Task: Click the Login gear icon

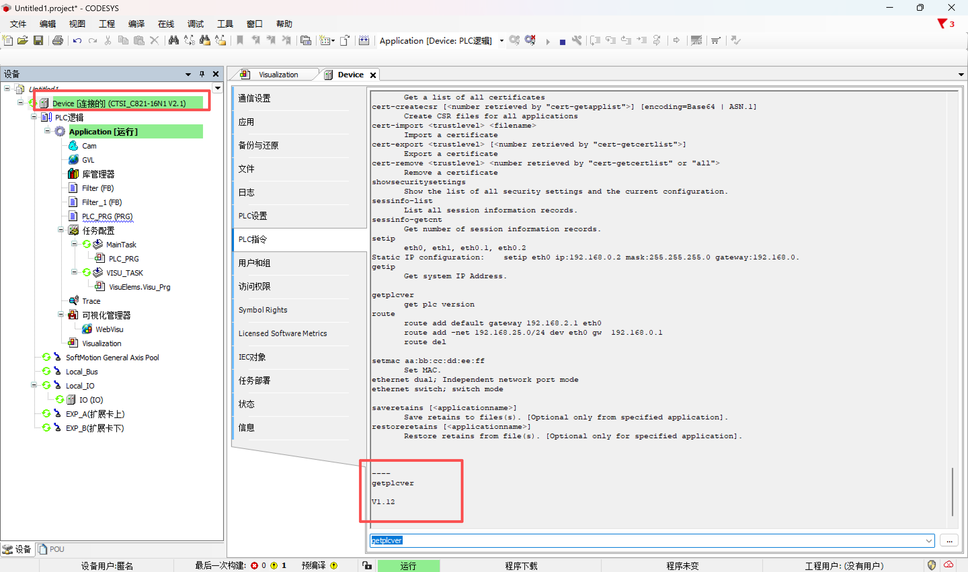Action: (x=514, y=40)
